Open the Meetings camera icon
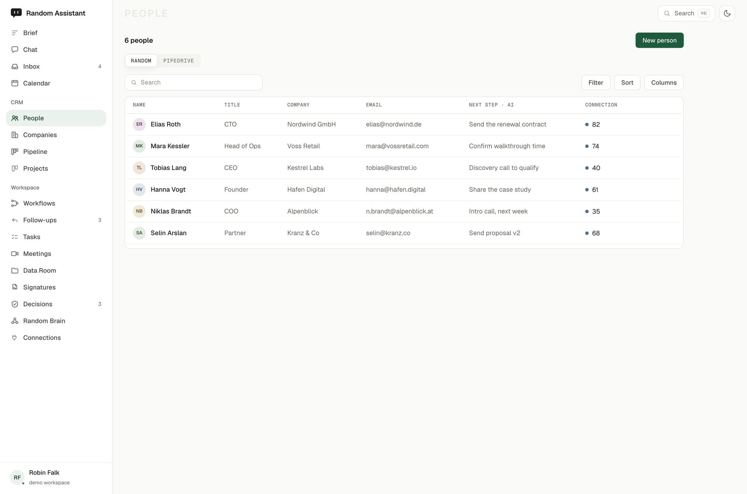Viewport: 747px width, 494px height. click(15, 254)
